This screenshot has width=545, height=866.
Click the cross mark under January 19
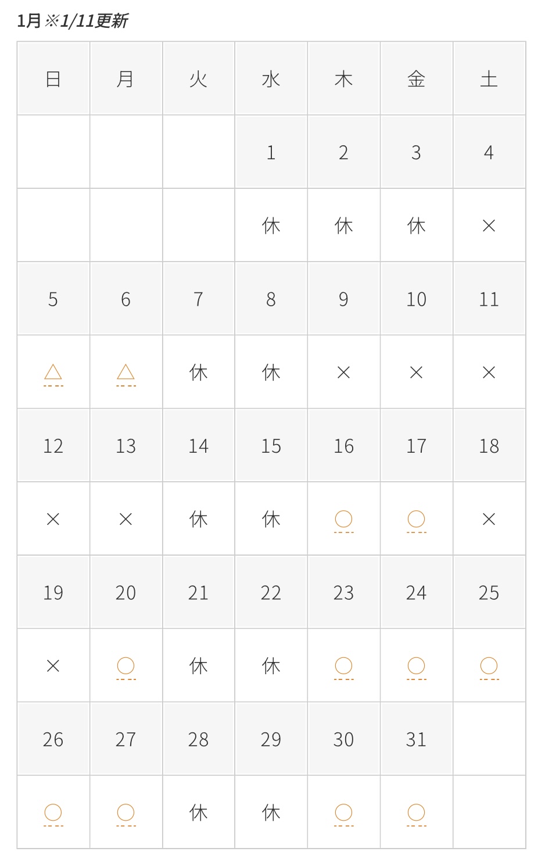click(53, 665)
